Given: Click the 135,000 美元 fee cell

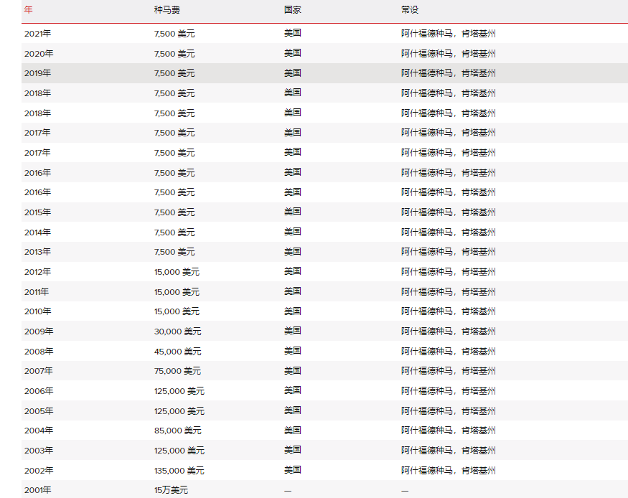Looking at the screenshot, I should pyautogui.click(x=179, y=471).
